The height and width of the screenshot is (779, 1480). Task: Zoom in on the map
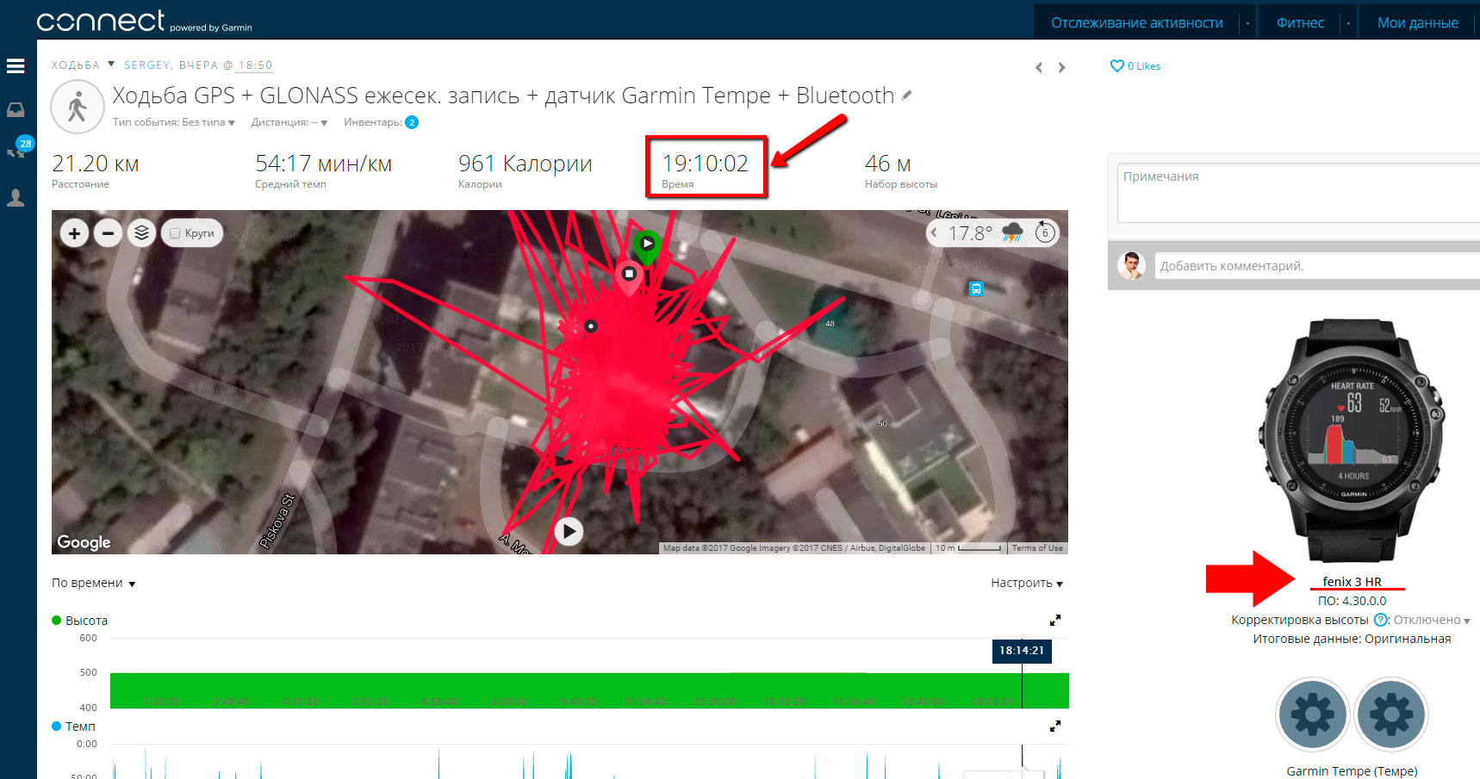click(75, 233)
